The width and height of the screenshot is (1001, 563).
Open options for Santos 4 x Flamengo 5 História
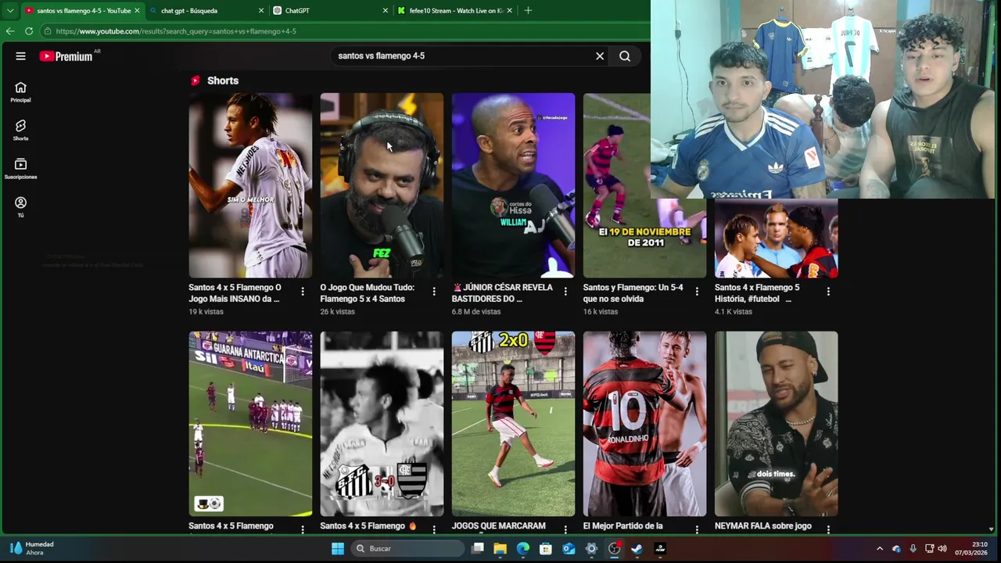[828, 291]
